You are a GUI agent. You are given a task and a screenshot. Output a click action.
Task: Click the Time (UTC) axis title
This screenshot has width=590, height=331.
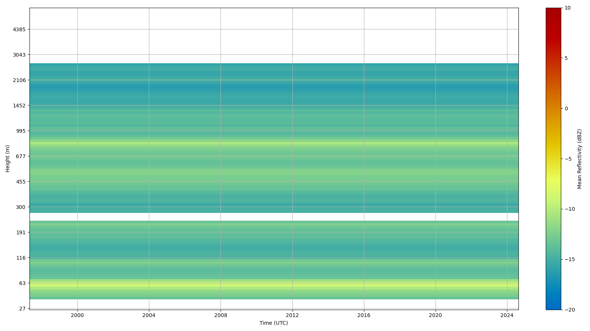click(274, 323)
